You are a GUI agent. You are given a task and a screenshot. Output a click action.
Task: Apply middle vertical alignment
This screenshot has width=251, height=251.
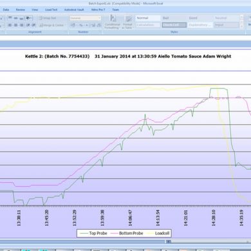pyautogui.click(x=15, y=18)
